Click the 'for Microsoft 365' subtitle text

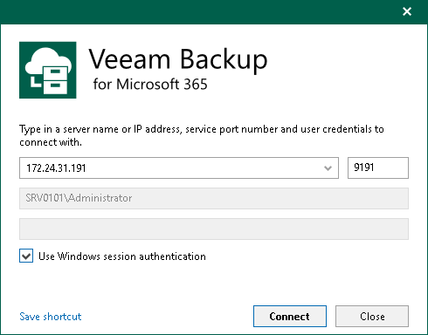click(x=150, y=85)
